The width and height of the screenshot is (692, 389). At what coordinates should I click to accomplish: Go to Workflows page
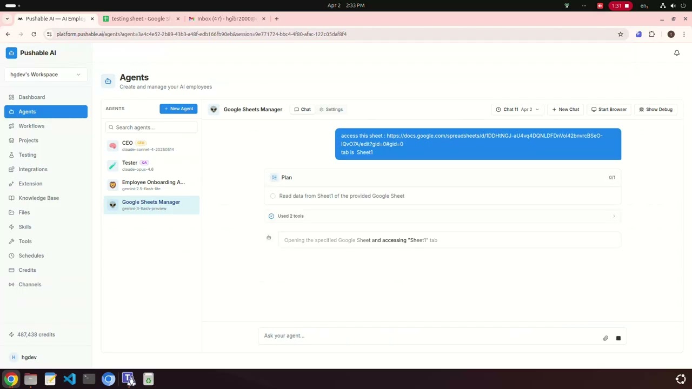point(45,126)
